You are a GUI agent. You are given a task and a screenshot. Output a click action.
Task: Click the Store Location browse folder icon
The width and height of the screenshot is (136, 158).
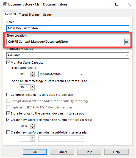(x=127, y=42)
